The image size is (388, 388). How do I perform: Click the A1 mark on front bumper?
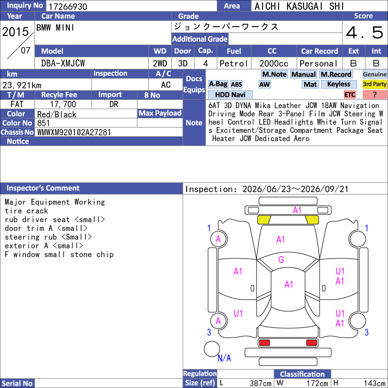[297, 210]
